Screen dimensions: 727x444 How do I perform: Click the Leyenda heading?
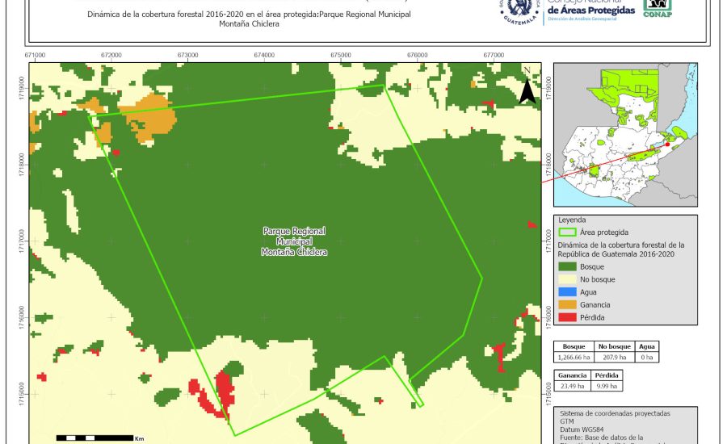572,219
